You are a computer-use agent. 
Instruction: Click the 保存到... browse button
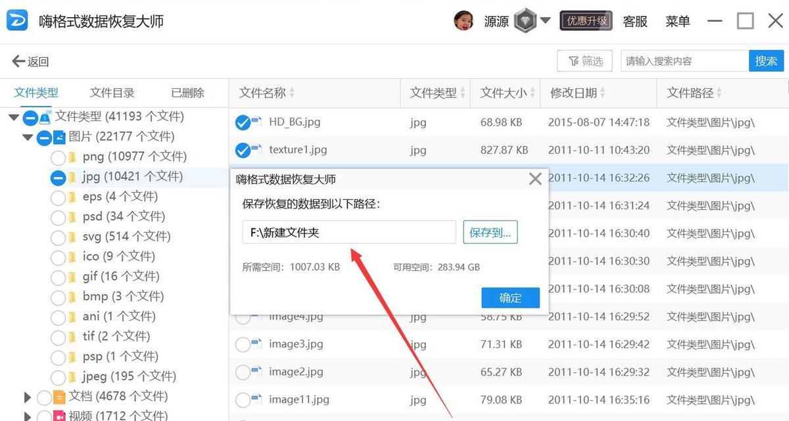coord(490,232)
